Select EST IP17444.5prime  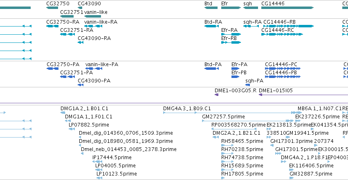click(x=97, y=162)
